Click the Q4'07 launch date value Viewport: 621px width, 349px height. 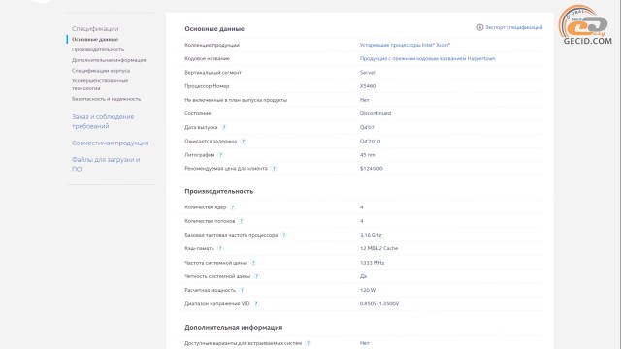(367, 127)
